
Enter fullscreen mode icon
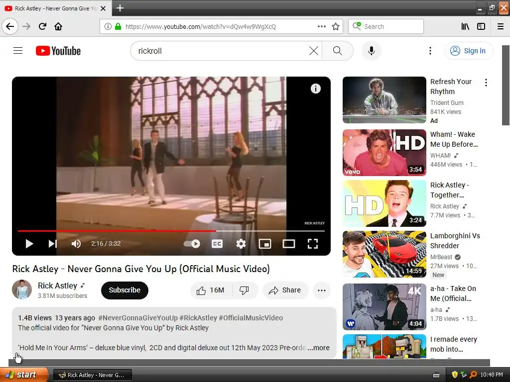(x=313, y=244)
